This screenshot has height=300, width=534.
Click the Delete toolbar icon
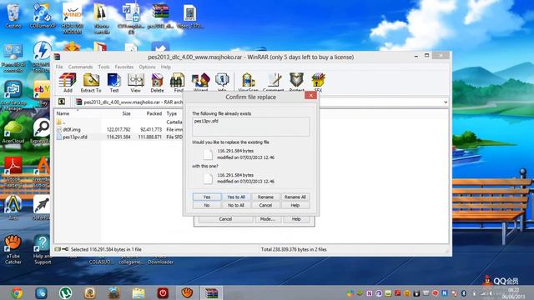pos(157,82)
